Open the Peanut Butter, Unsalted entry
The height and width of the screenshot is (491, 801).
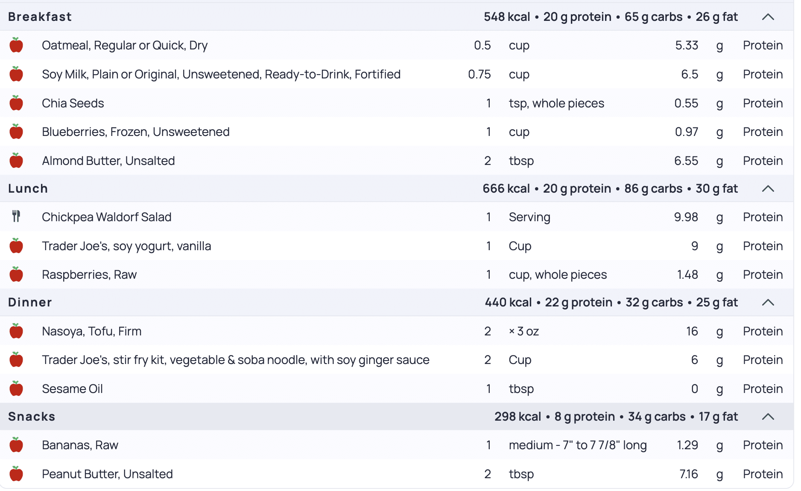click(x=107, y=474)
